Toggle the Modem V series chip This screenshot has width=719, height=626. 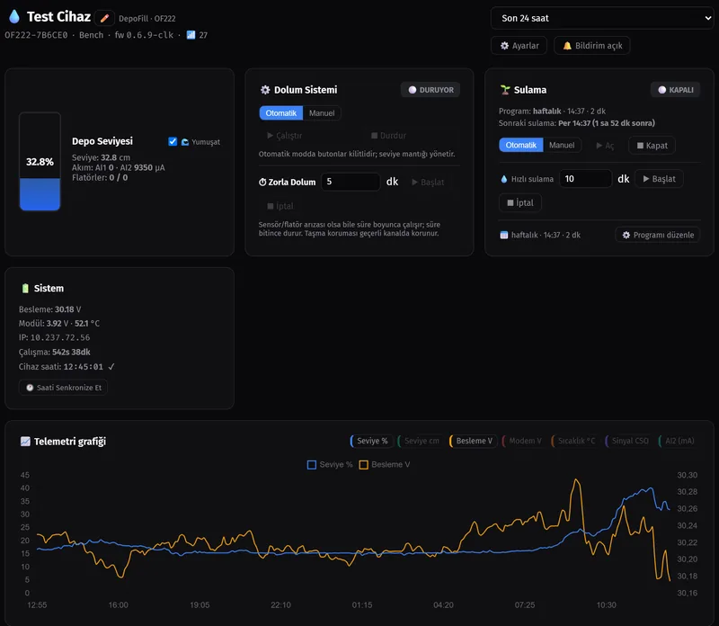[524, 441]
